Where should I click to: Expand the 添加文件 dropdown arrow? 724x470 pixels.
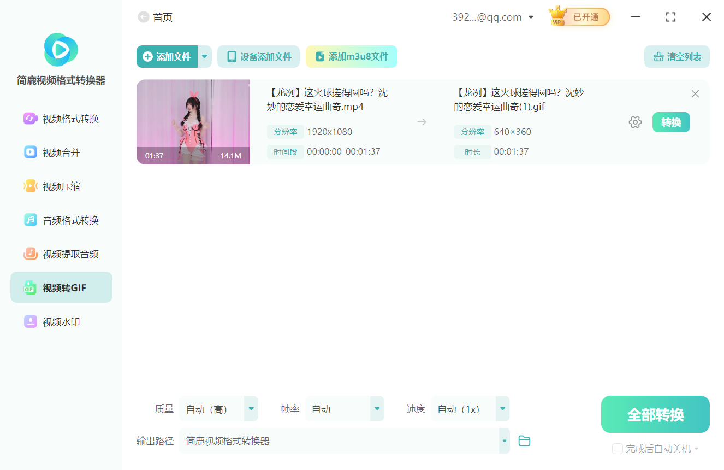[x=205, y=57]
